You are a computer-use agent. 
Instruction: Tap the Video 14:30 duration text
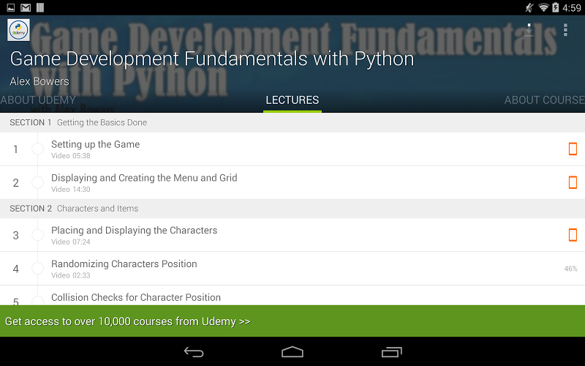pos(71,190)
